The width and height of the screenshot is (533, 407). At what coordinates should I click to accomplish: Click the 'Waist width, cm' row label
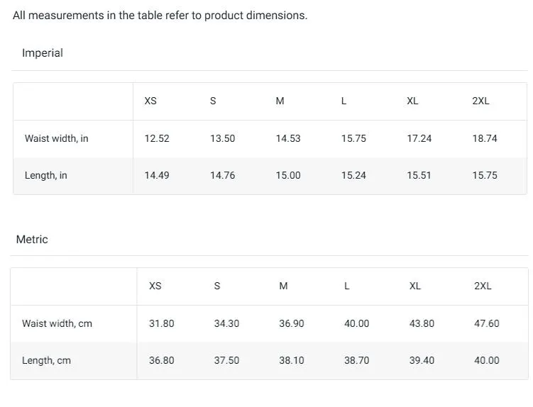(x=57, y=323)
